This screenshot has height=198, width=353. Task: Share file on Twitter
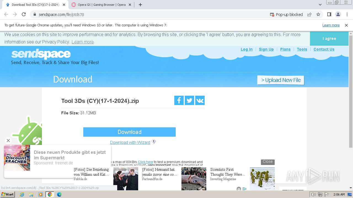tap(189, 100)
